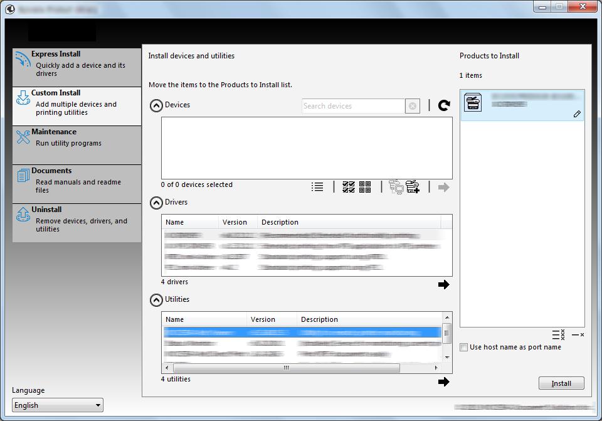Click the refresh devices icon
Screen dimensions: 602x421
point(444,105)
